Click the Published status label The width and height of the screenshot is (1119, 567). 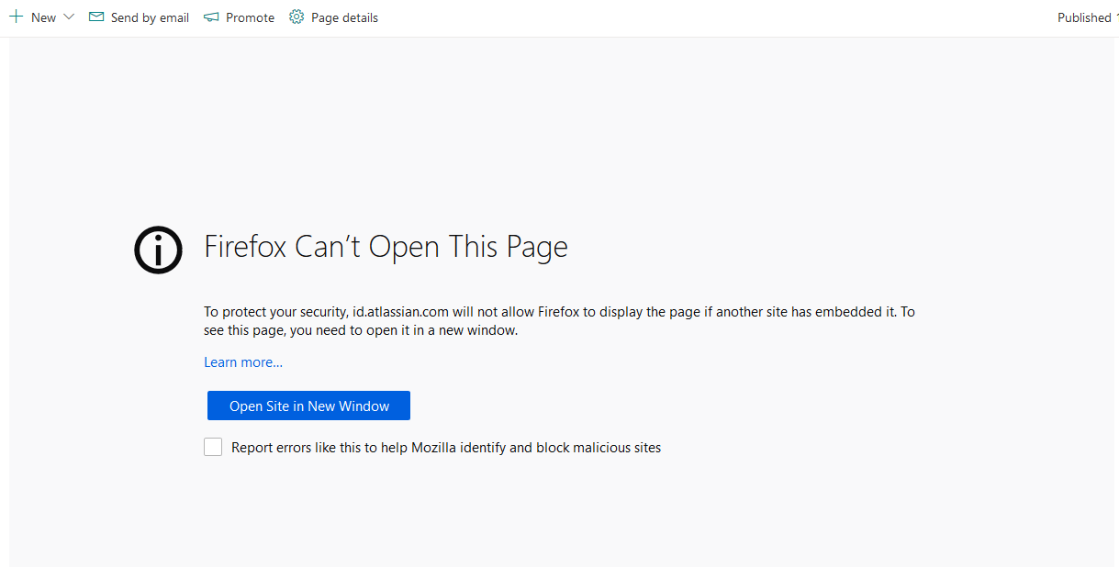coord(1084,17)
